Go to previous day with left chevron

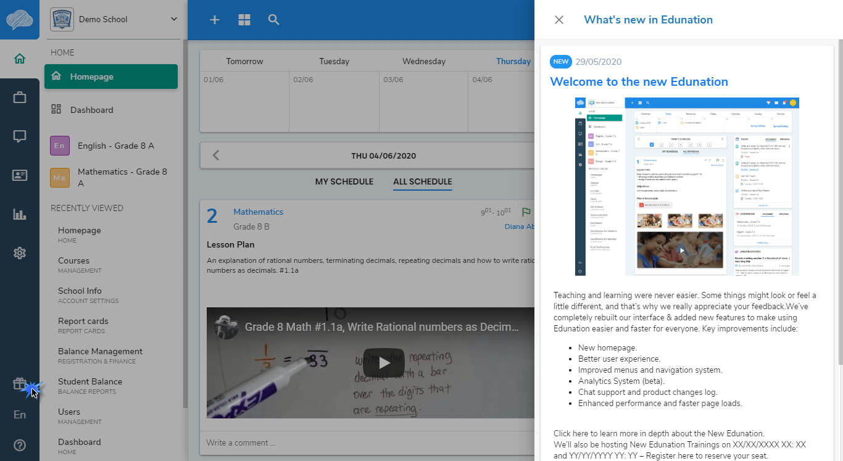tap(216, 156)
